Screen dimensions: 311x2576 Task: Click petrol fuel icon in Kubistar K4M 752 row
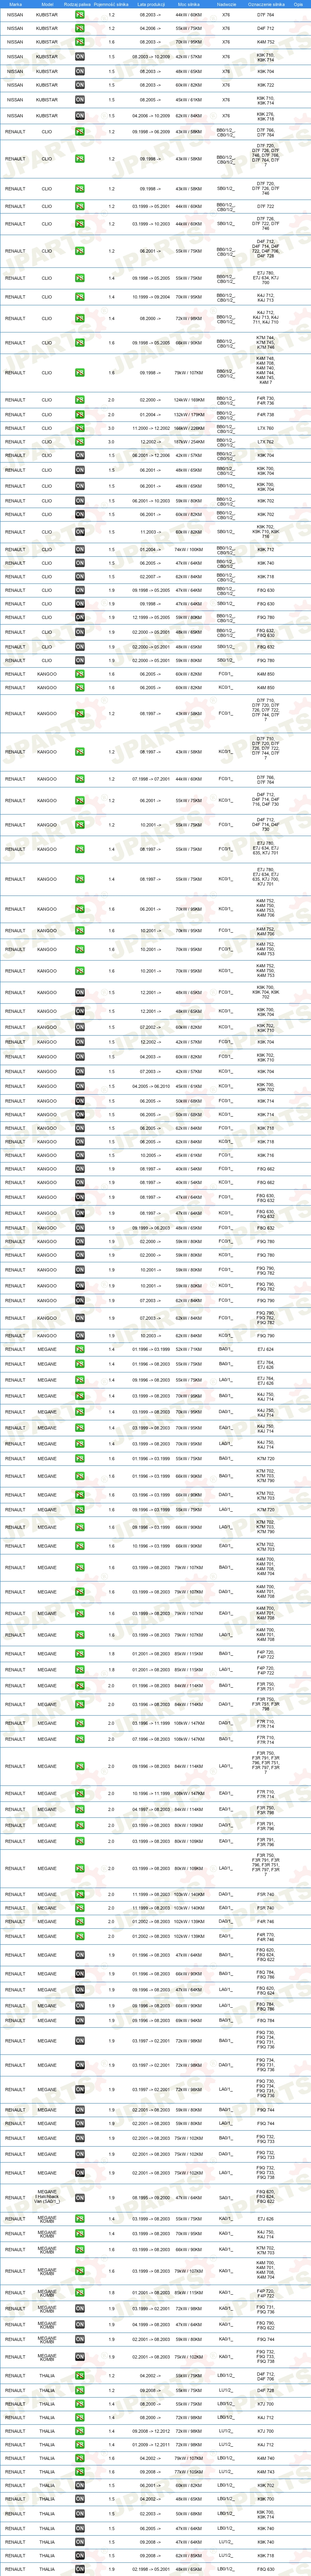pyautogui.click(x=80, y=42)
